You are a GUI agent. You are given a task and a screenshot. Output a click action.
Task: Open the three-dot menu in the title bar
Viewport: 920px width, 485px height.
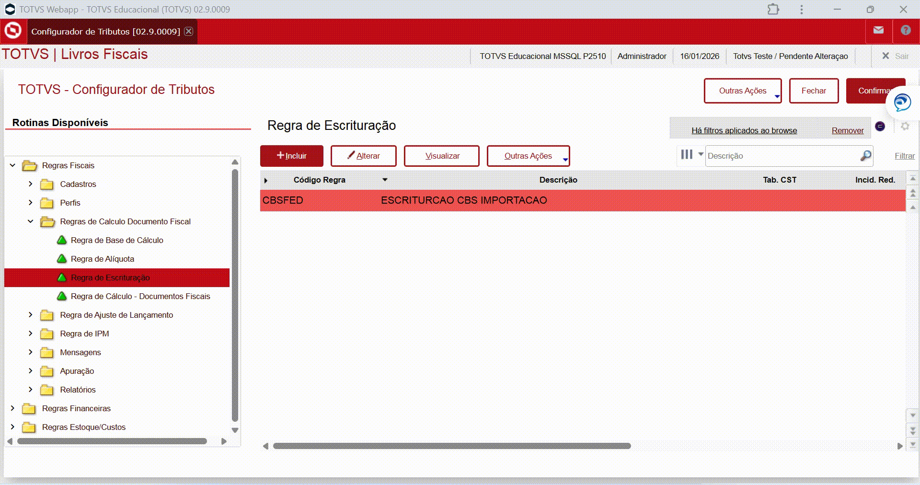point(802,10)
